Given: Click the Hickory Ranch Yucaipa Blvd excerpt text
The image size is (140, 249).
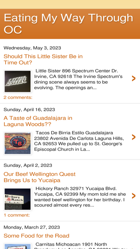Looking at the screenshot, I should click(x=80, y=197).
